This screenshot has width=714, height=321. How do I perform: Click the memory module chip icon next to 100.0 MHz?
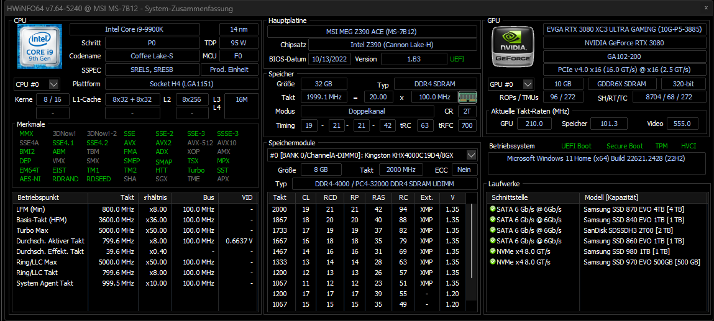coord(468,97)
